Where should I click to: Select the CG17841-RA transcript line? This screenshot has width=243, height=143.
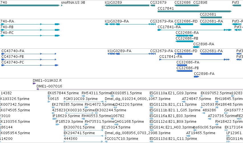(195, 30)
